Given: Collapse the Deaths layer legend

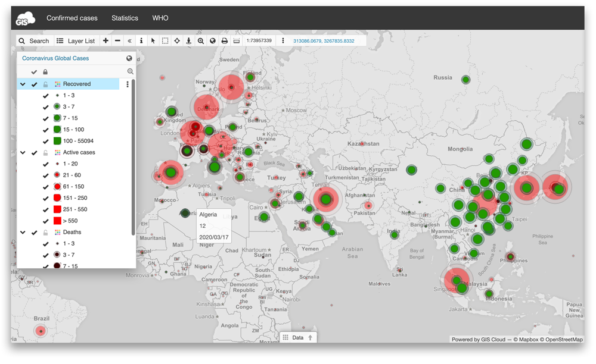Looking at the screenshot, I should pyautogui.click(x=24, y=231).
